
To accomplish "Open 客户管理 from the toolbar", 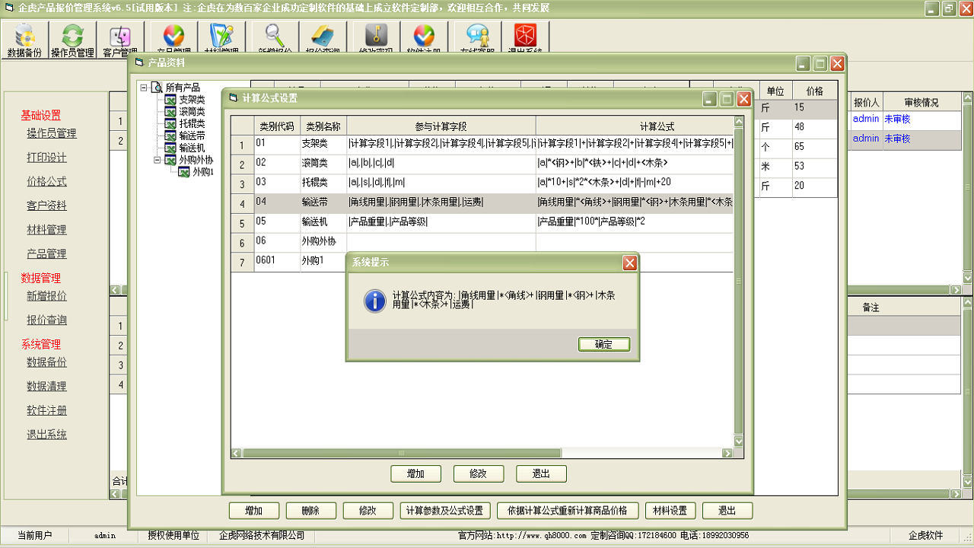I will click(x=119, y=37).
